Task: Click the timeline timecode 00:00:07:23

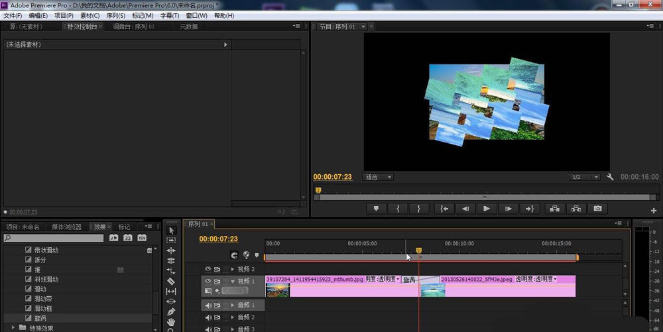Action: [x=218, y=239]
